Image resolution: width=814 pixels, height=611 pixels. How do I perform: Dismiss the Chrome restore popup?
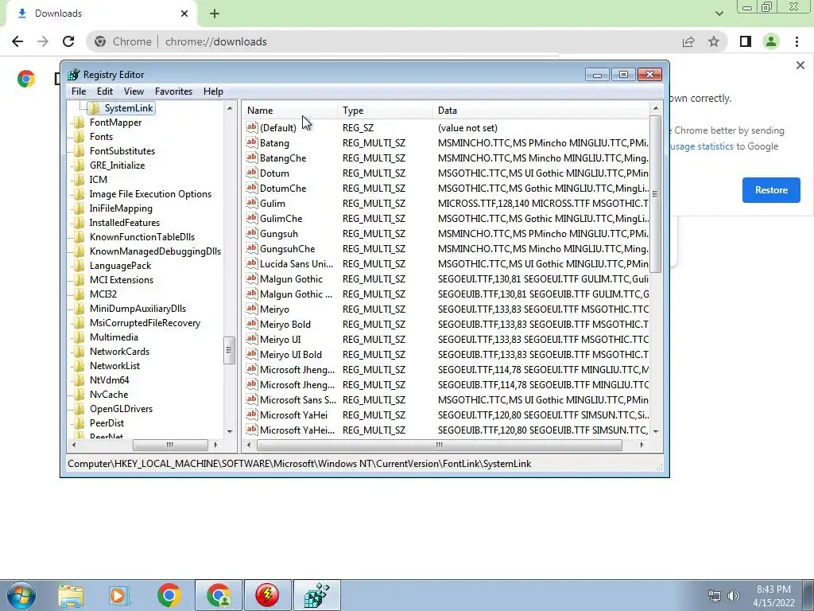tap(800, 65)
